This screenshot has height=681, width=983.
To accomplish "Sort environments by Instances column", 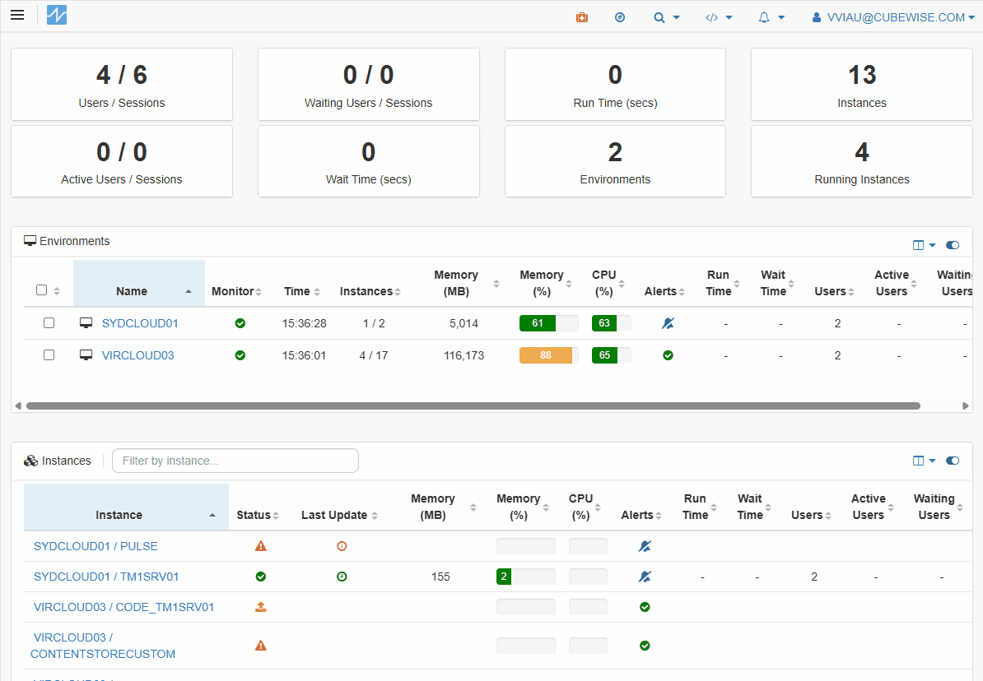I will coord(370,291).
